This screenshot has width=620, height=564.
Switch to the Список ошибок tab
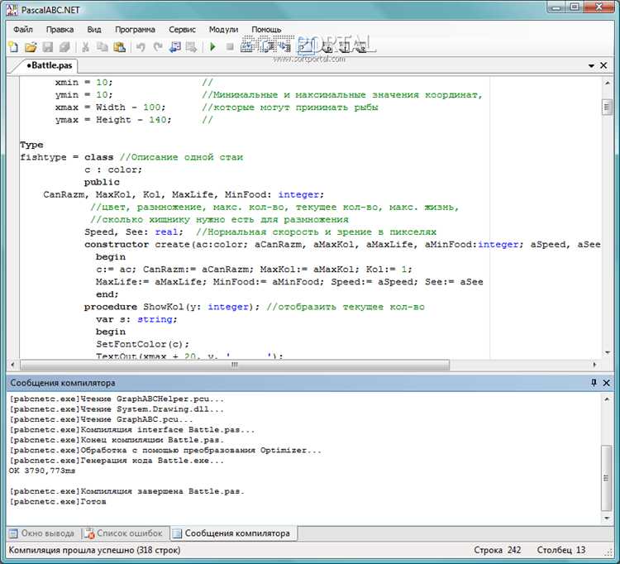tap(124, 533)
